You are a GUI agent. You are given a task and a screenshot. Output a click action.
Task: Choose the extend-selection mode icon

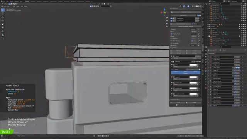[x=12, y=4]
